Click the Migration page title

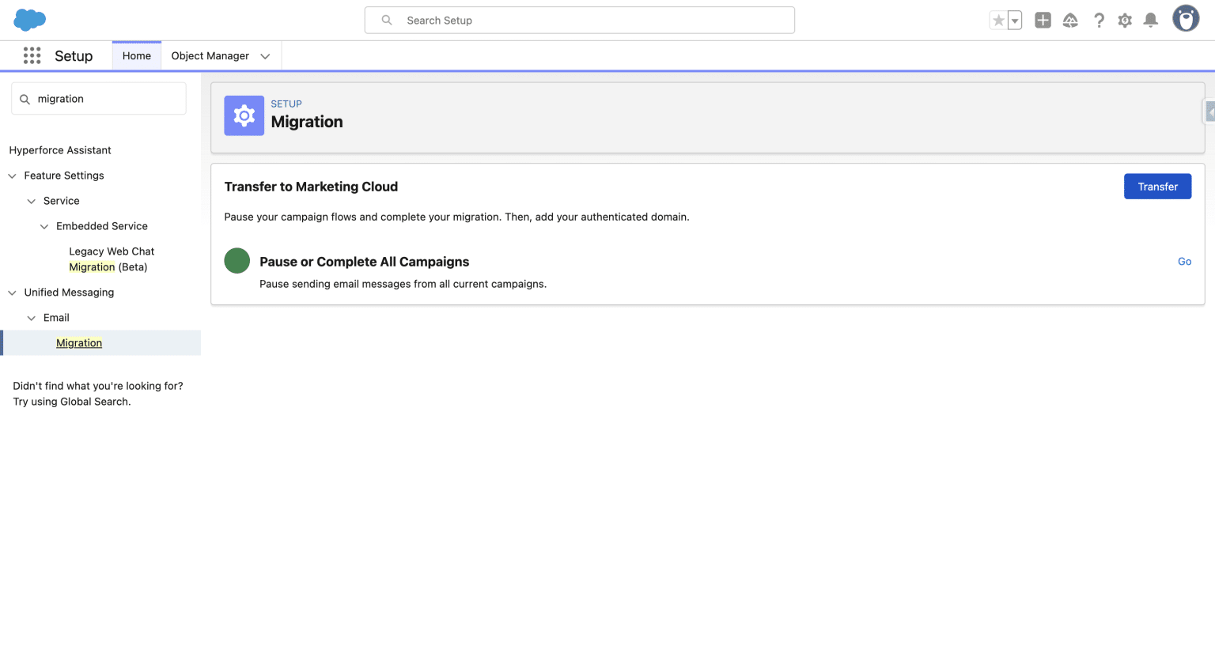(307, 122)
